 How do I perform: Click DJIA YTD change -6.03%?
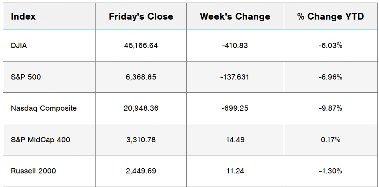pyautogui.click(x=330, y=46)
